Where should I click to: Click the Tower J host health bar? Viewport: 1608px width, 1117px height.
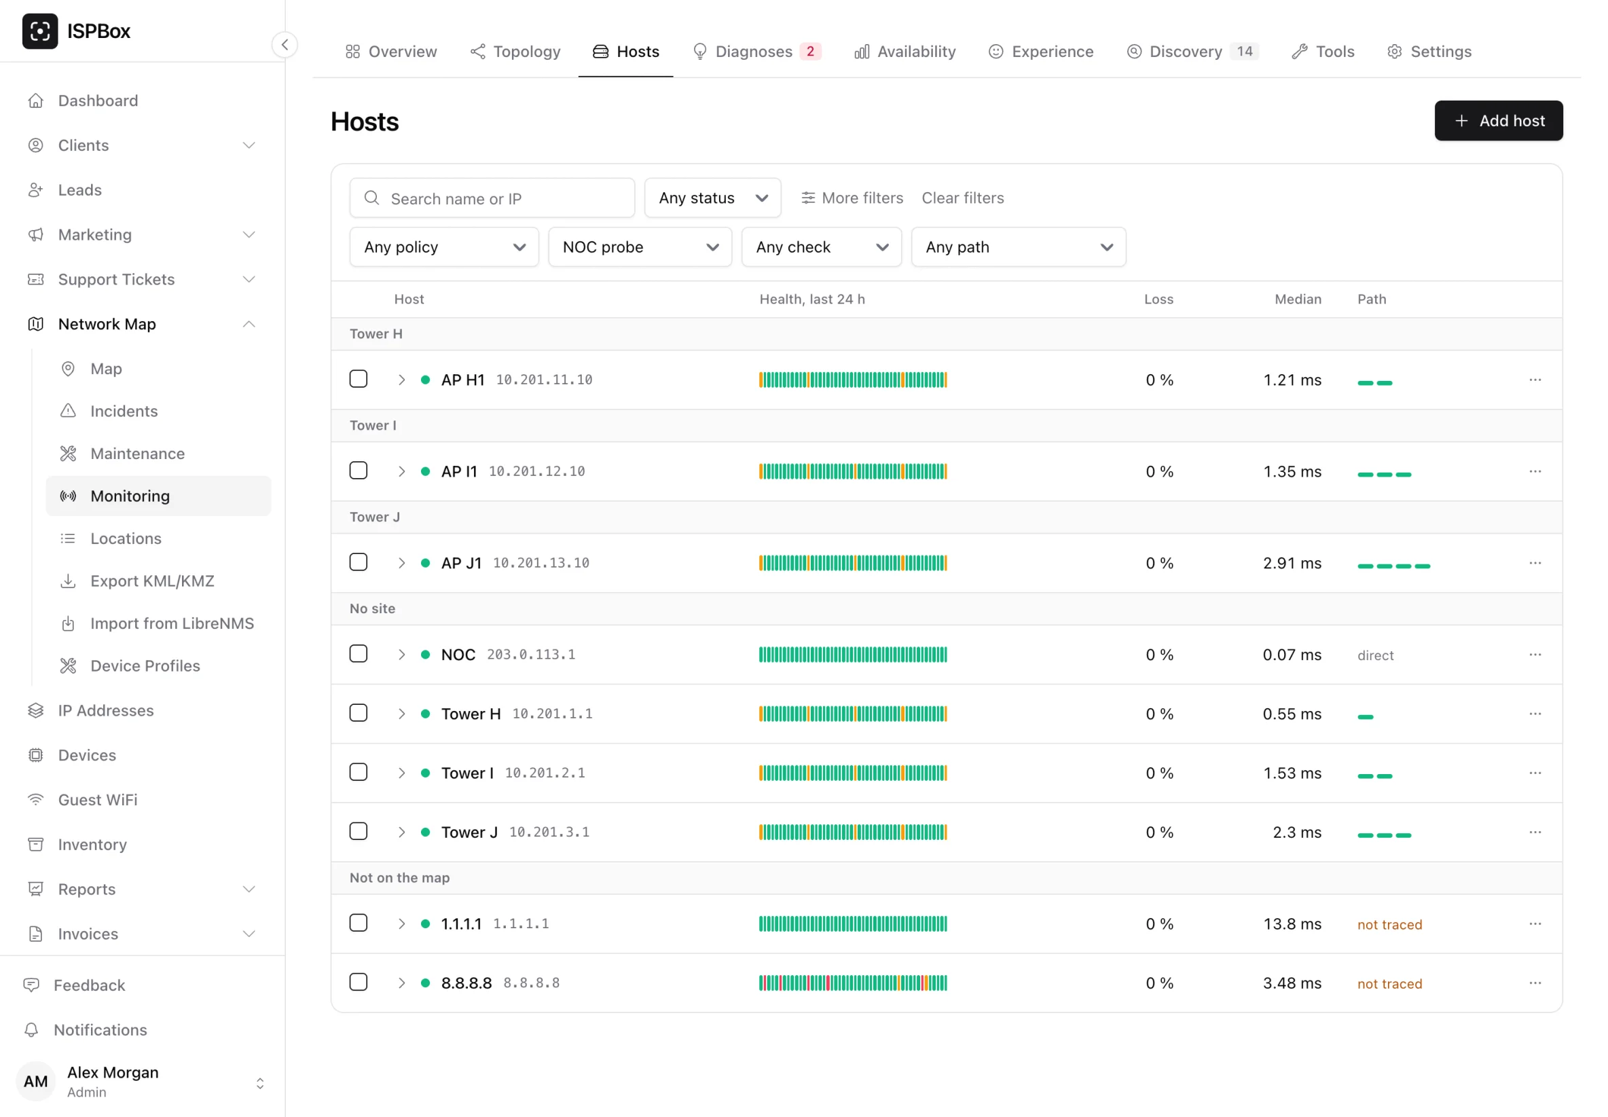point(852,832)
